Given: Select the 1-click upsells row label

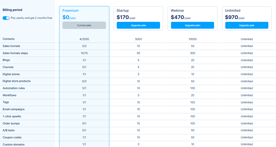Looking at the screenshot, I should click(x=12, y=116).
